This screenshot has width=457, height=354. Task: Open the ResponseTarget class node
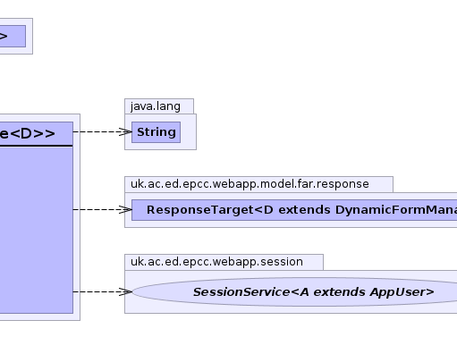pyautogui.click(x=294, y=210)
